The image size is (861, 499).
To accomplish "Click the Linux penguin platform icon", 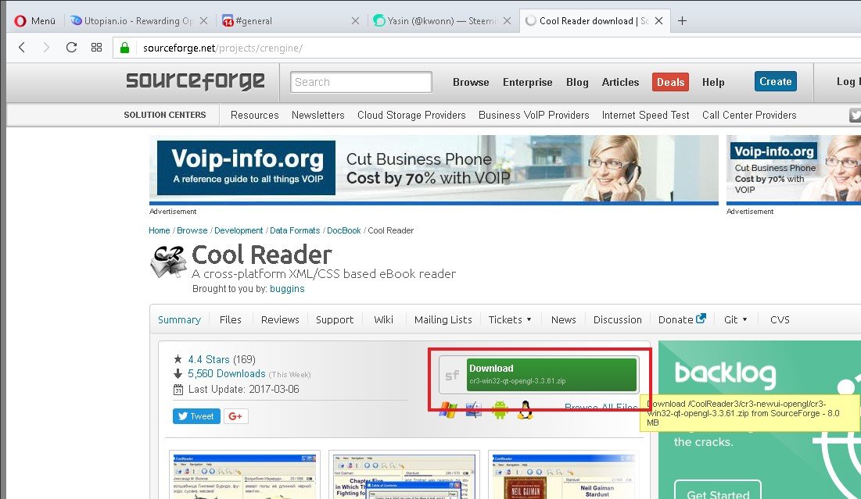I will [x=526, y=410].
